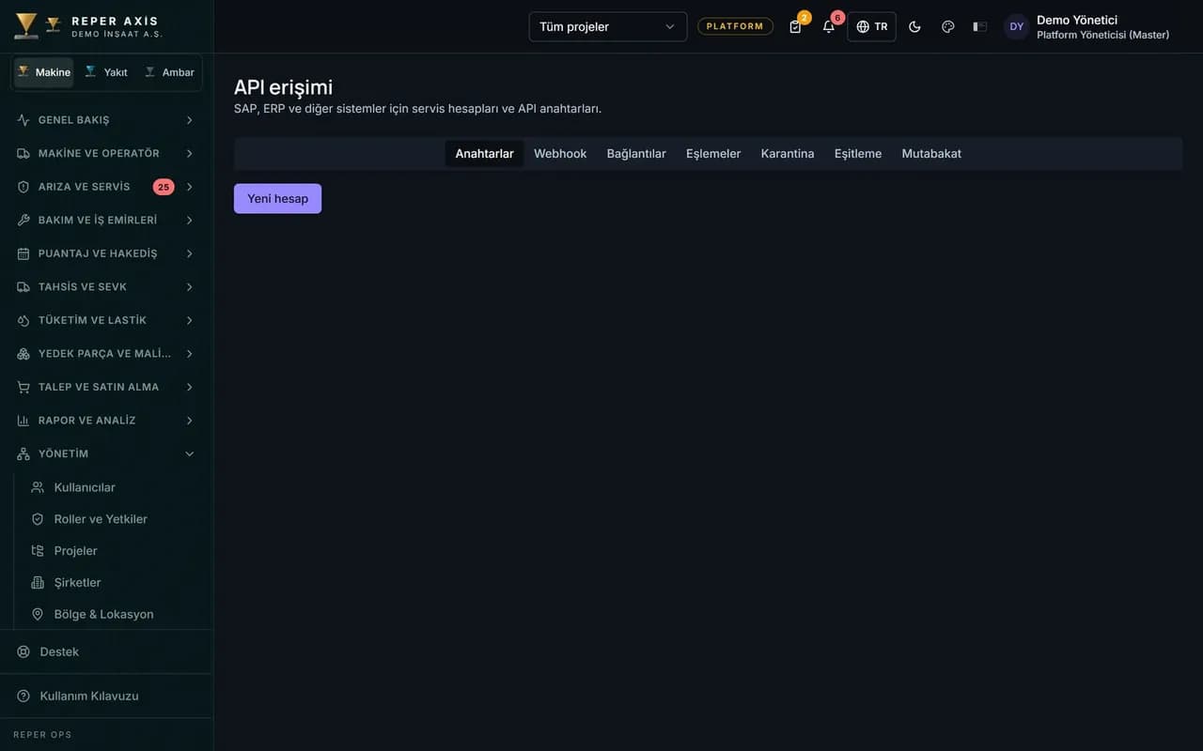Switch to the Ambar module
The image size is (1203, 751).
169,72
